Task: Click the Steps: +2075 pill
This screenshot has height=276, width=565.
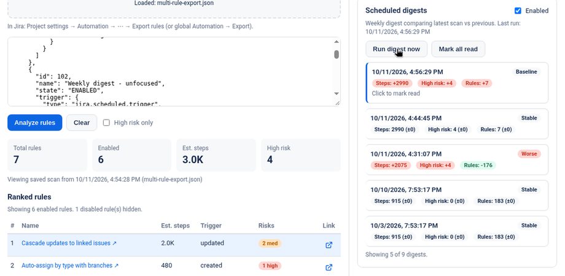Action: tap(391, 166)
